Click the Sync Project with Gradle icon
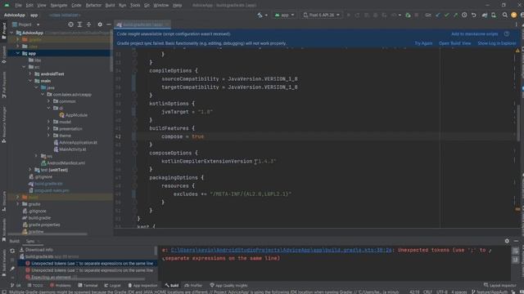 click(x=485, y=15)
